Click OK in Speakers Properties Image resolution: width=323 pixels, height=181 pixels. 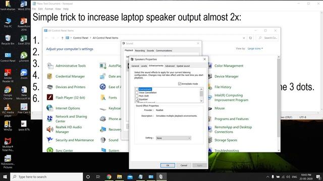[168, 165]
